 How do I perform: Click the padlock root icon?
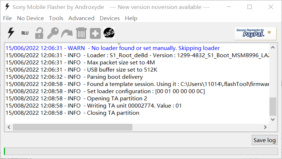click(39, 33)
